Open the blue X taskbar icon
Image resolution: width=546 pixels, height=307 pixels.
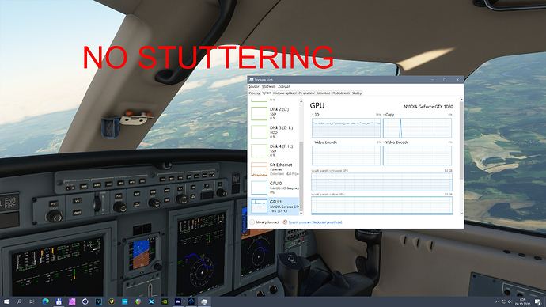pos(151,301)
